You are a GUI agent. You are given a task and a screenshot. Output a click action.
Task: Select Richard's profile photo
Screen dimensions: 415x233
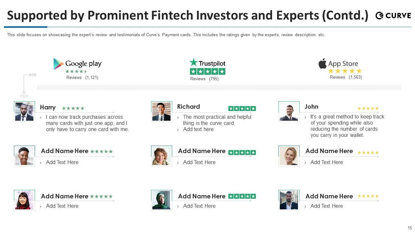coord(161,112)
